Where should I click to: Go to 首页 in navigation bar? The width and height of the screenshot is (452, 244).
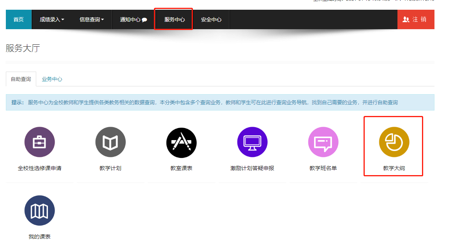click(x=19, y=19)
